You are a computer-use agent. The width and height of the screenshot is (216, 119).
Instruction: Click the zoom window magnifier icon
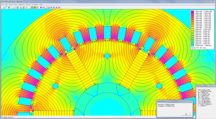pos(49,7)
